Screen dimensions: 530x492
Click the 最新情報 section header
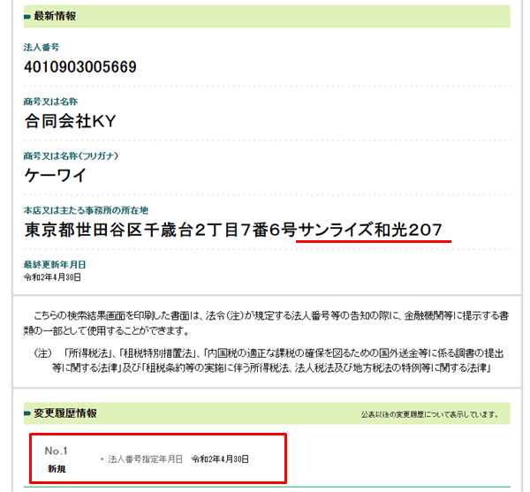click(55, 16)
